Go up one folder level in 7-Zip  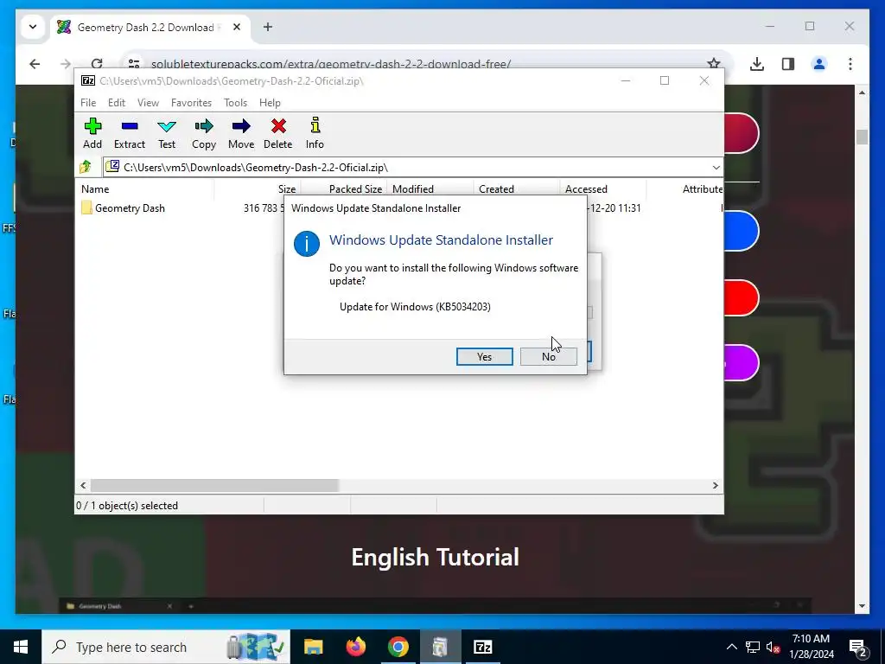click(86, 167)
